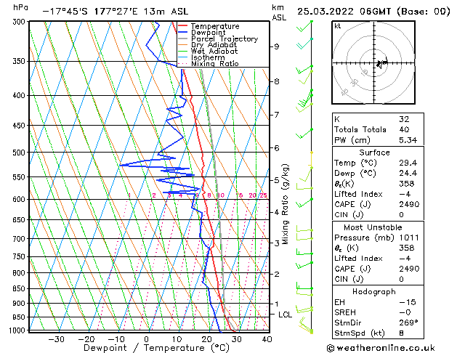Click the 'Hodograph' section heading
The width and height of the screenshot is (457, 353).
click(374, 292)
